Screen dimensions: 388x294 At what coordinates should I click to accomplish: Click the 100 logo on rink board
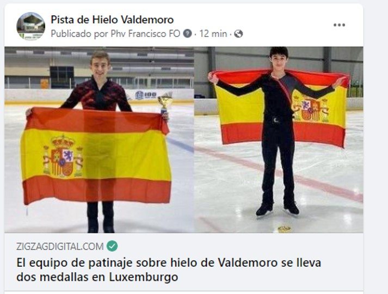[146, 95]
